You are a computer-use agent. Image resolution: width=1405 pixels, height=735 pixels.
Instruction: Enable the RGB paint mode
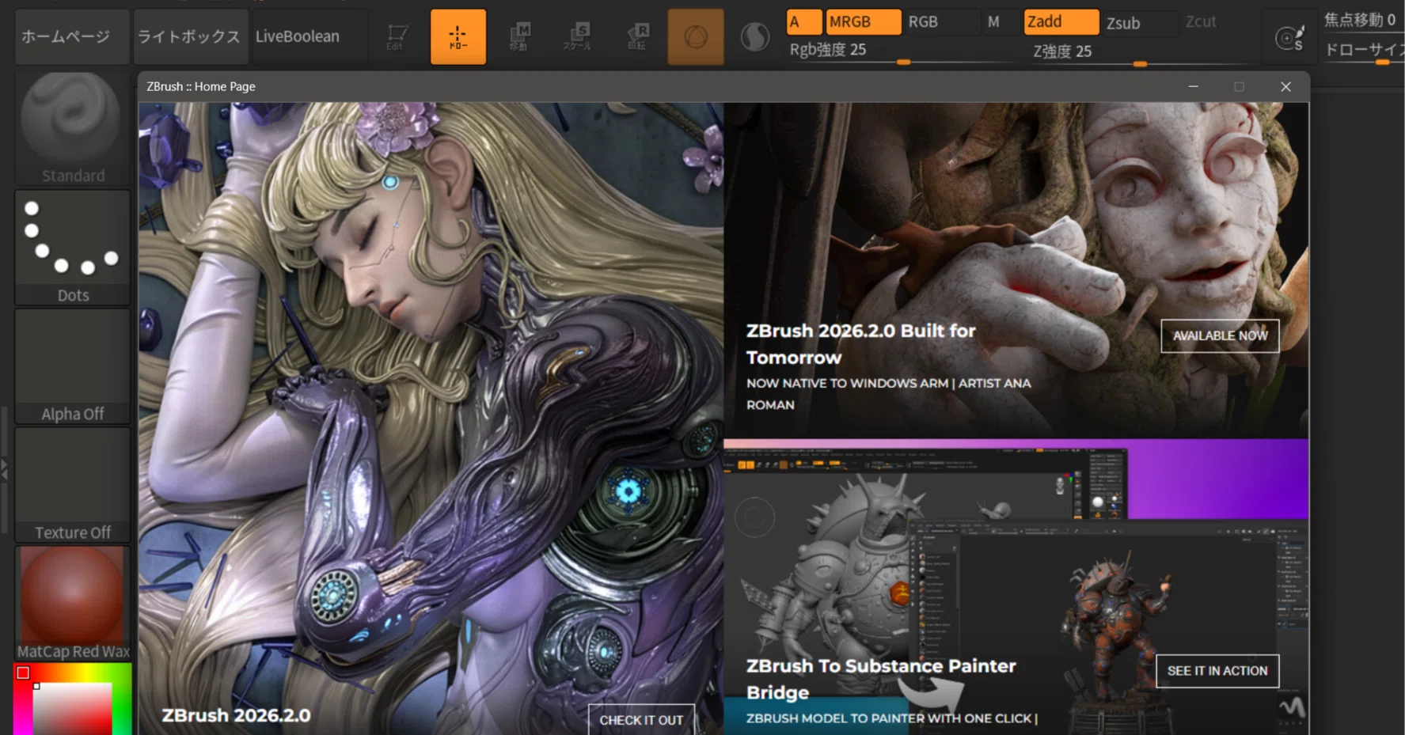click(941, 22)
